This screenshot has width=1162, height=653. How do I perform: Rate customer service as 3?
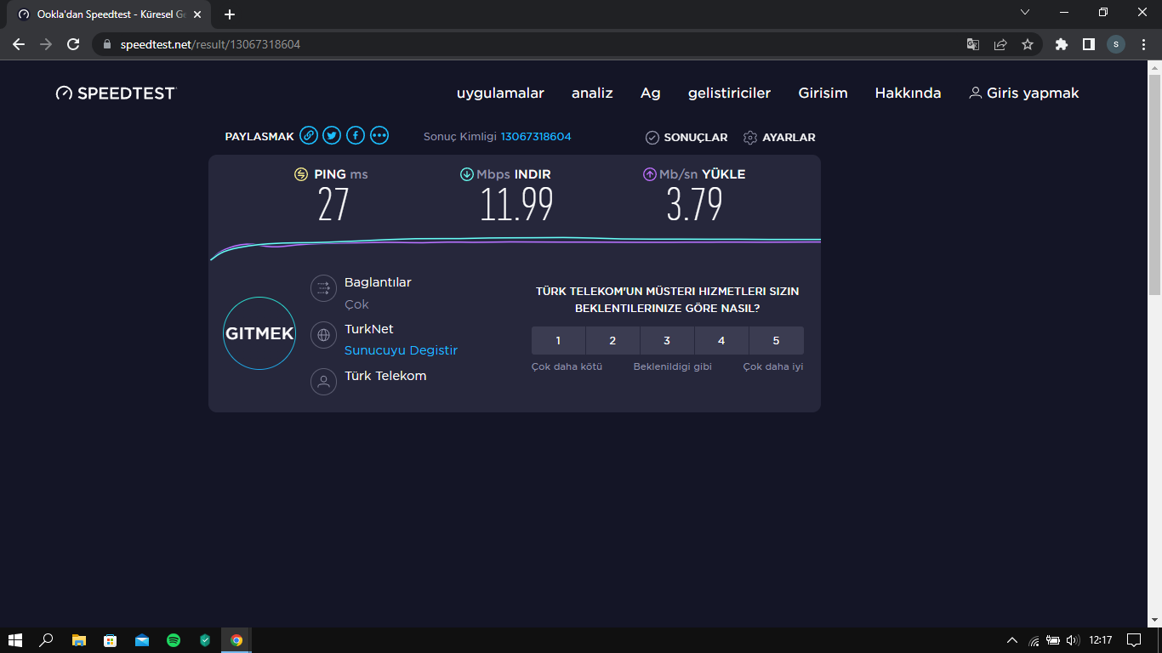tap(667, 341)
